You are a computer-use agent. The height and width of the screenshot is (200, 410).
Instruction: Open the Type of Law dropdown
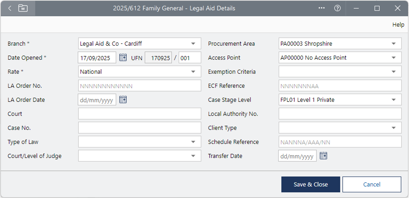193,142
